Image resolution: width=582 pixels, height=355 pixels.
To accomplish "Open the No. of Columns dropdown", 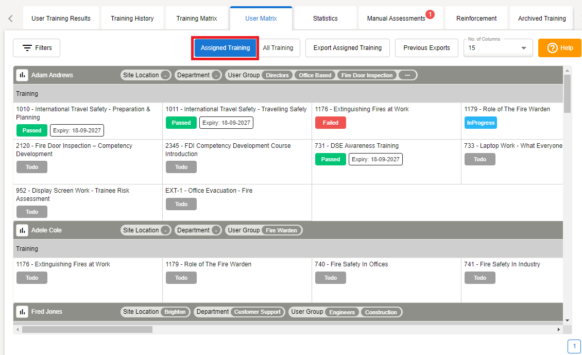I will (523, 48).
